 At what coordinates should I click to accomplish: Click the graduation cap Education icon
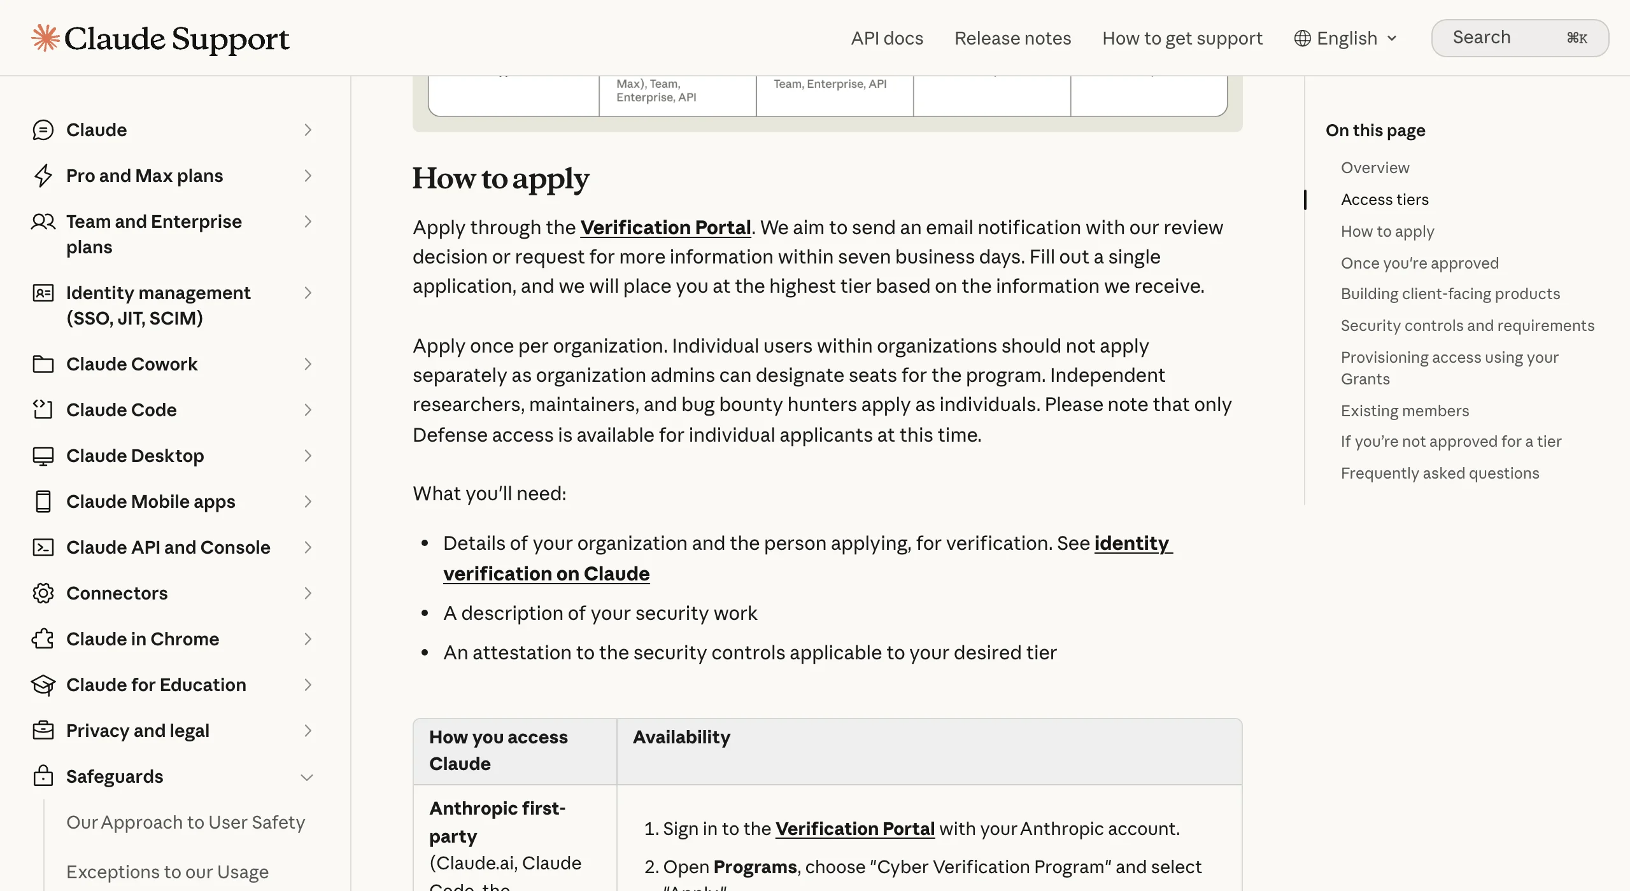pyautogui.click(x=43, y=685)
